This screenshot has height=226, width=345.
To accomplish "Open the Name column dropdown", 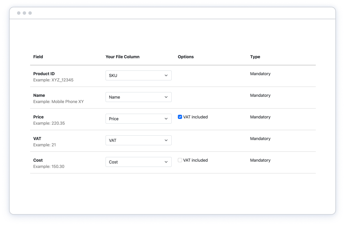I will pos(138,97).
